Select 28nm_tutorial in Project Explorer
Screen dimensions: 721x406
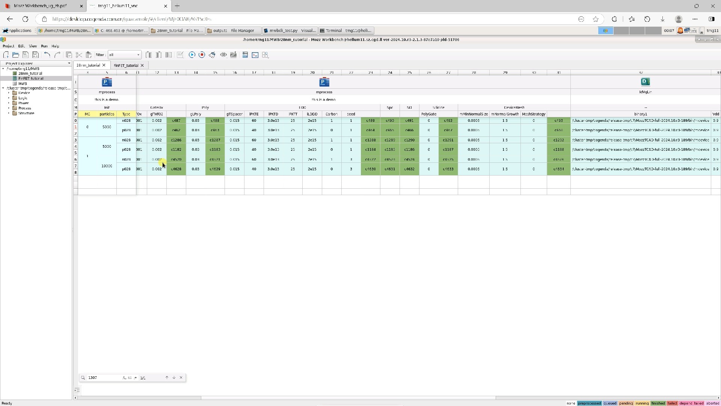click(30, 74)
